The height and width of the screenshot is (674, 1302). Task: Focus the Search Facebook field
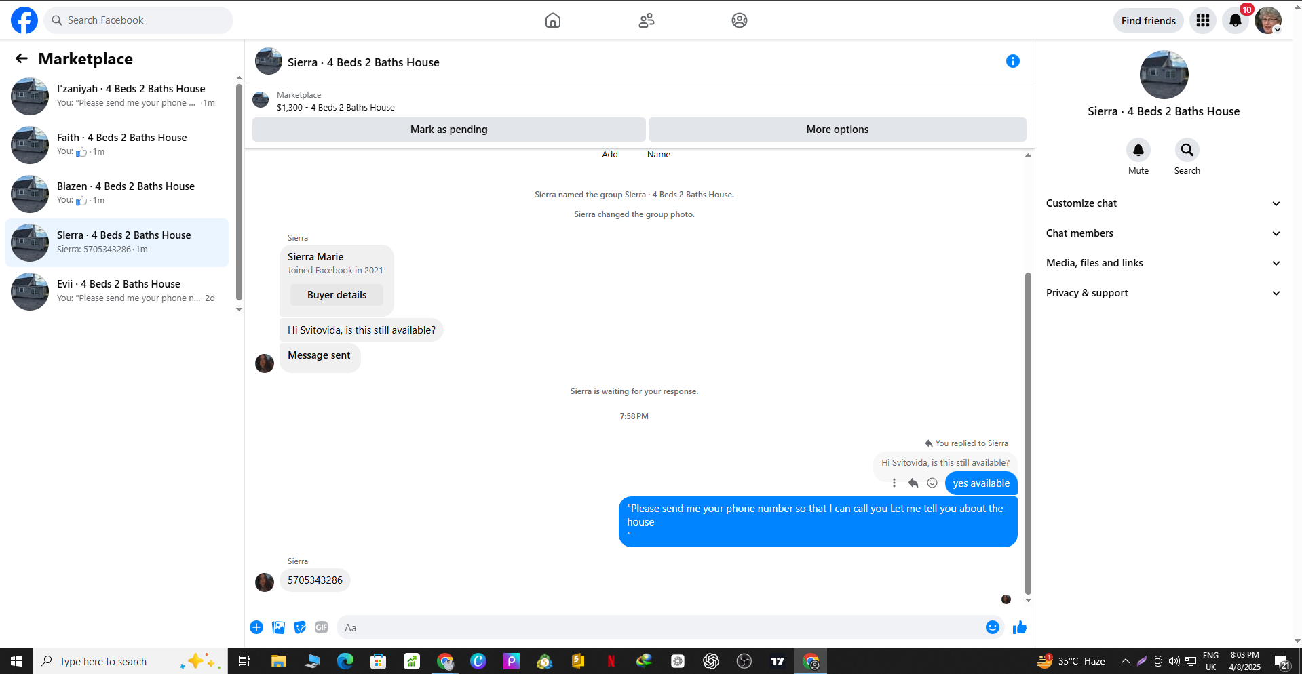[x=139, y=20]
